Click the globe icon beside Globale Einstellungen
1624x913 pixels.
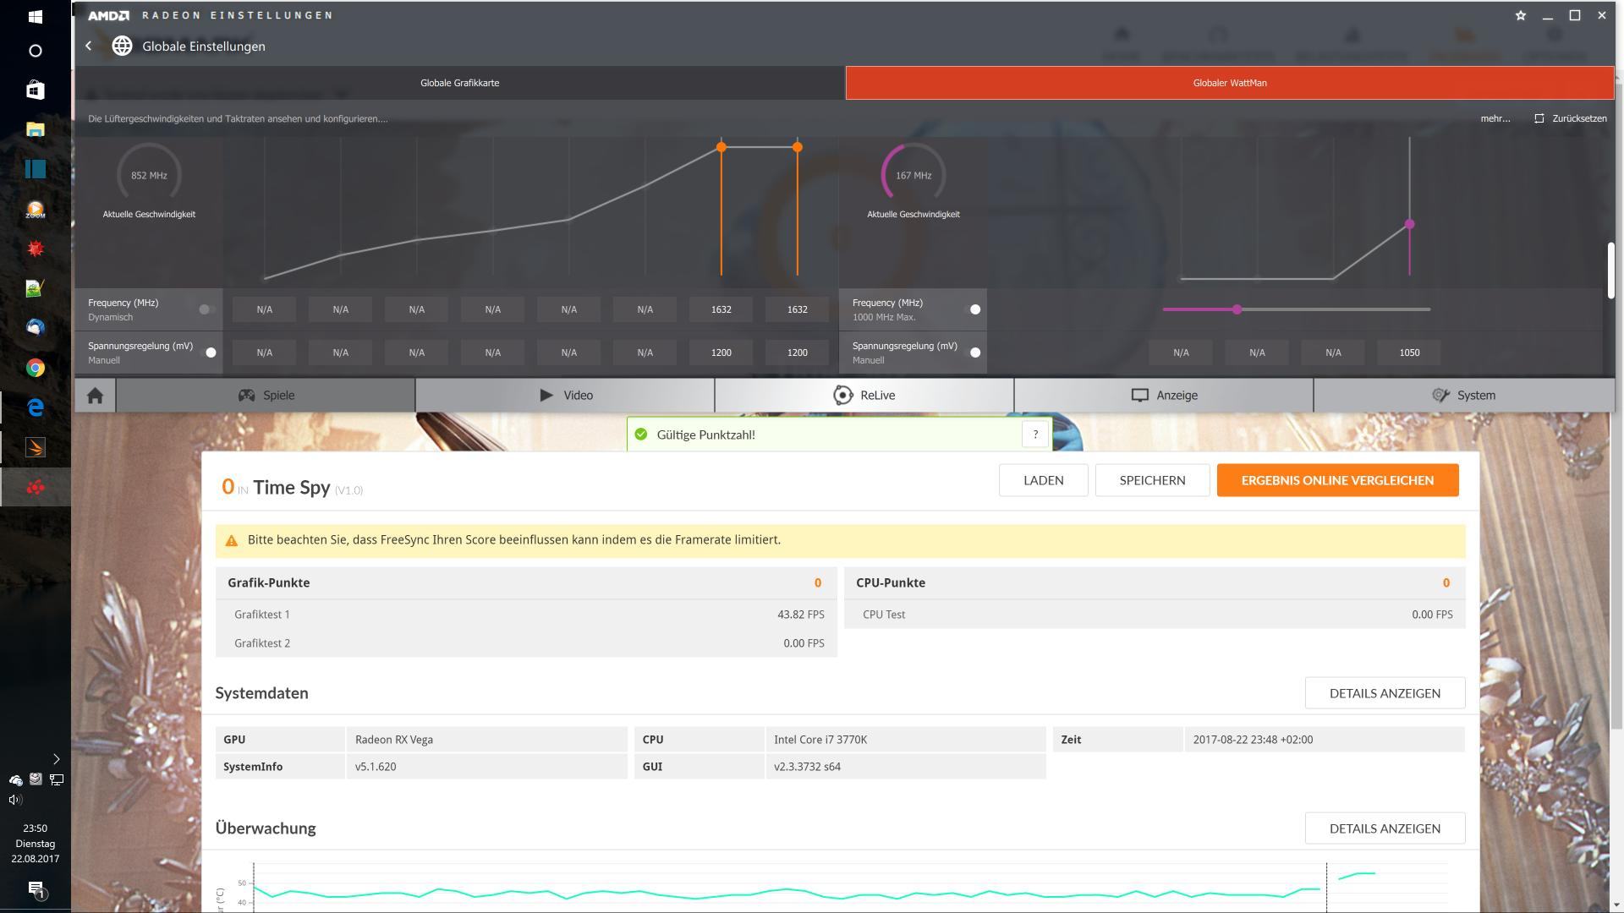point(122,46)
